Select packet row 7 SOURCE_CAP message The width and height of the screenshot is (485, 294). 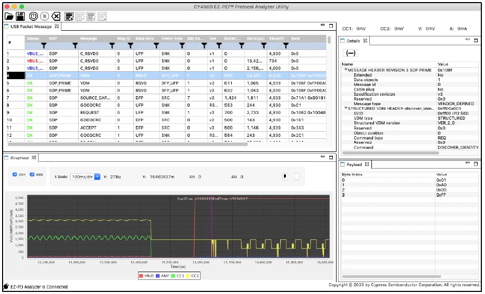[94, 98]
